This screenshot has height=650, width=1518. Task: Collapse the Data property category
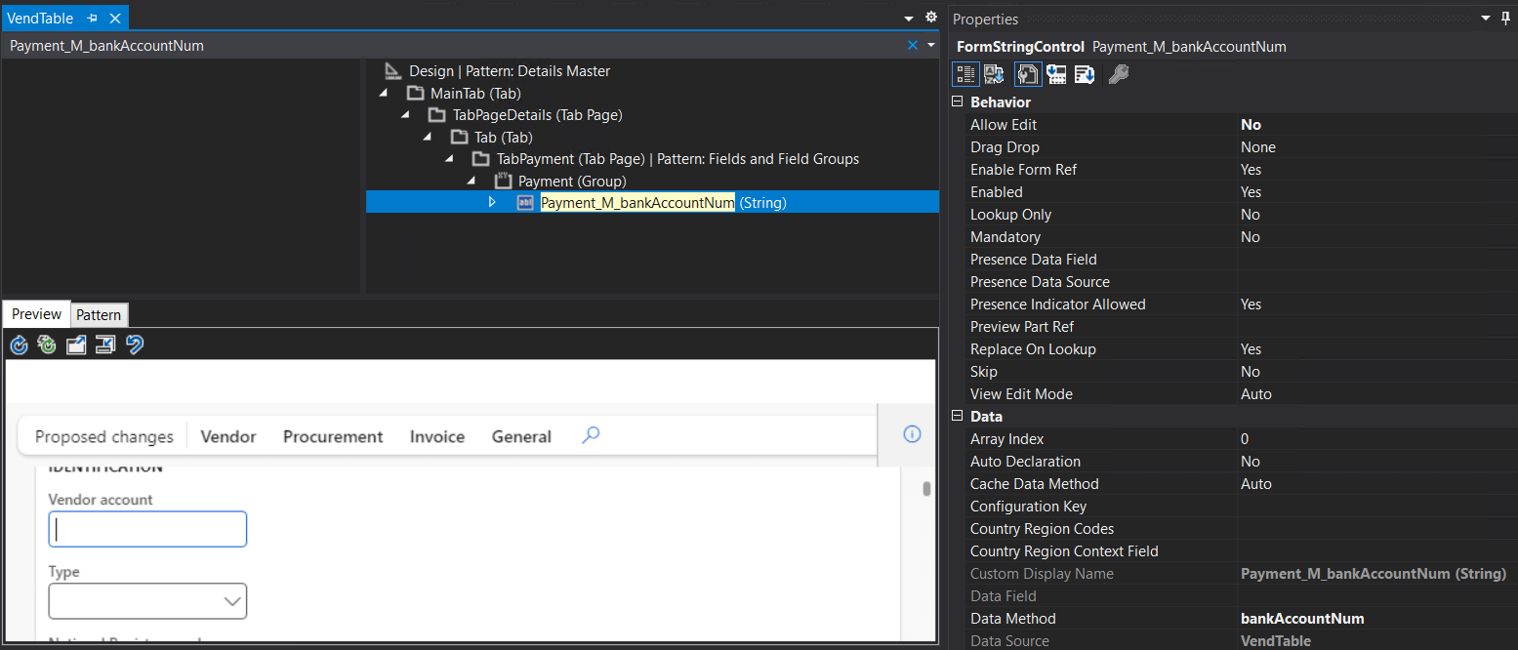point(959,416)
